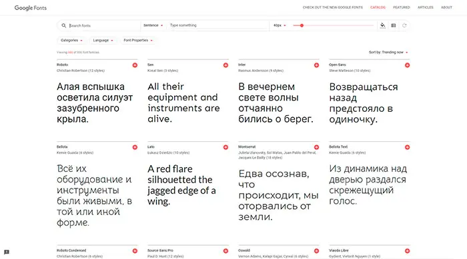The height and width of the screenshot is (259, 467).
Task: Open Open Sans font name link
Action: [338, 65]
